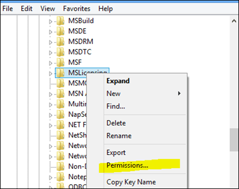Click the MSDTC folder icon
This screenshot has width=239, height=189.
pyautogui.click(x=60, y=52)
